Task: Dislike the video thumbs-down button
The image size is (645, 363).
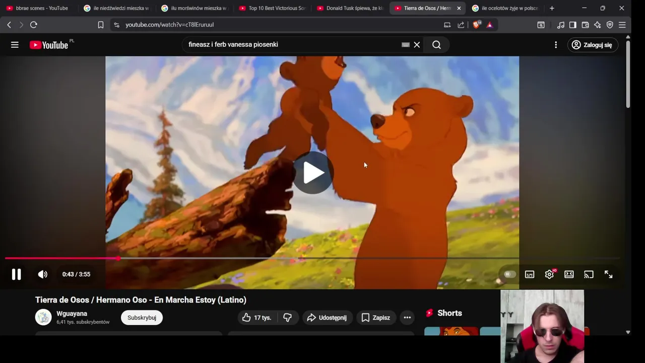Action: [x=288, y=318]
